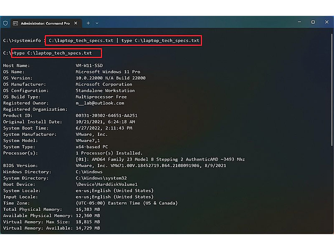Open a new tab with the plus button
334x250 pixels.
tap(88, 23)
